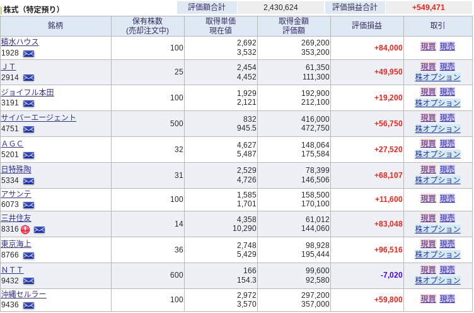
Task: Open 株オプション for JT
Action: (437, 77)
